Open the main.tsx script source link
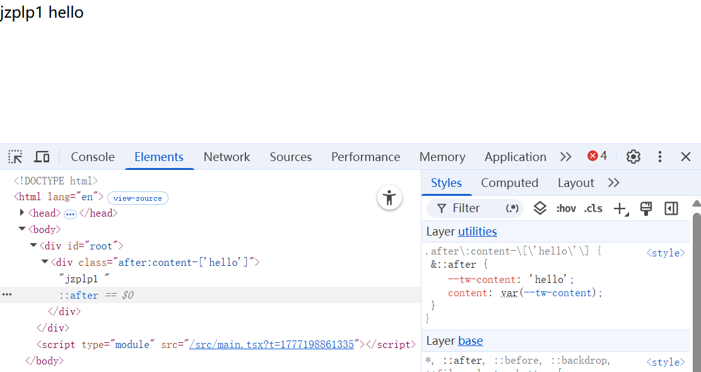This screenshot has width=701, height=372. (271, 344)
